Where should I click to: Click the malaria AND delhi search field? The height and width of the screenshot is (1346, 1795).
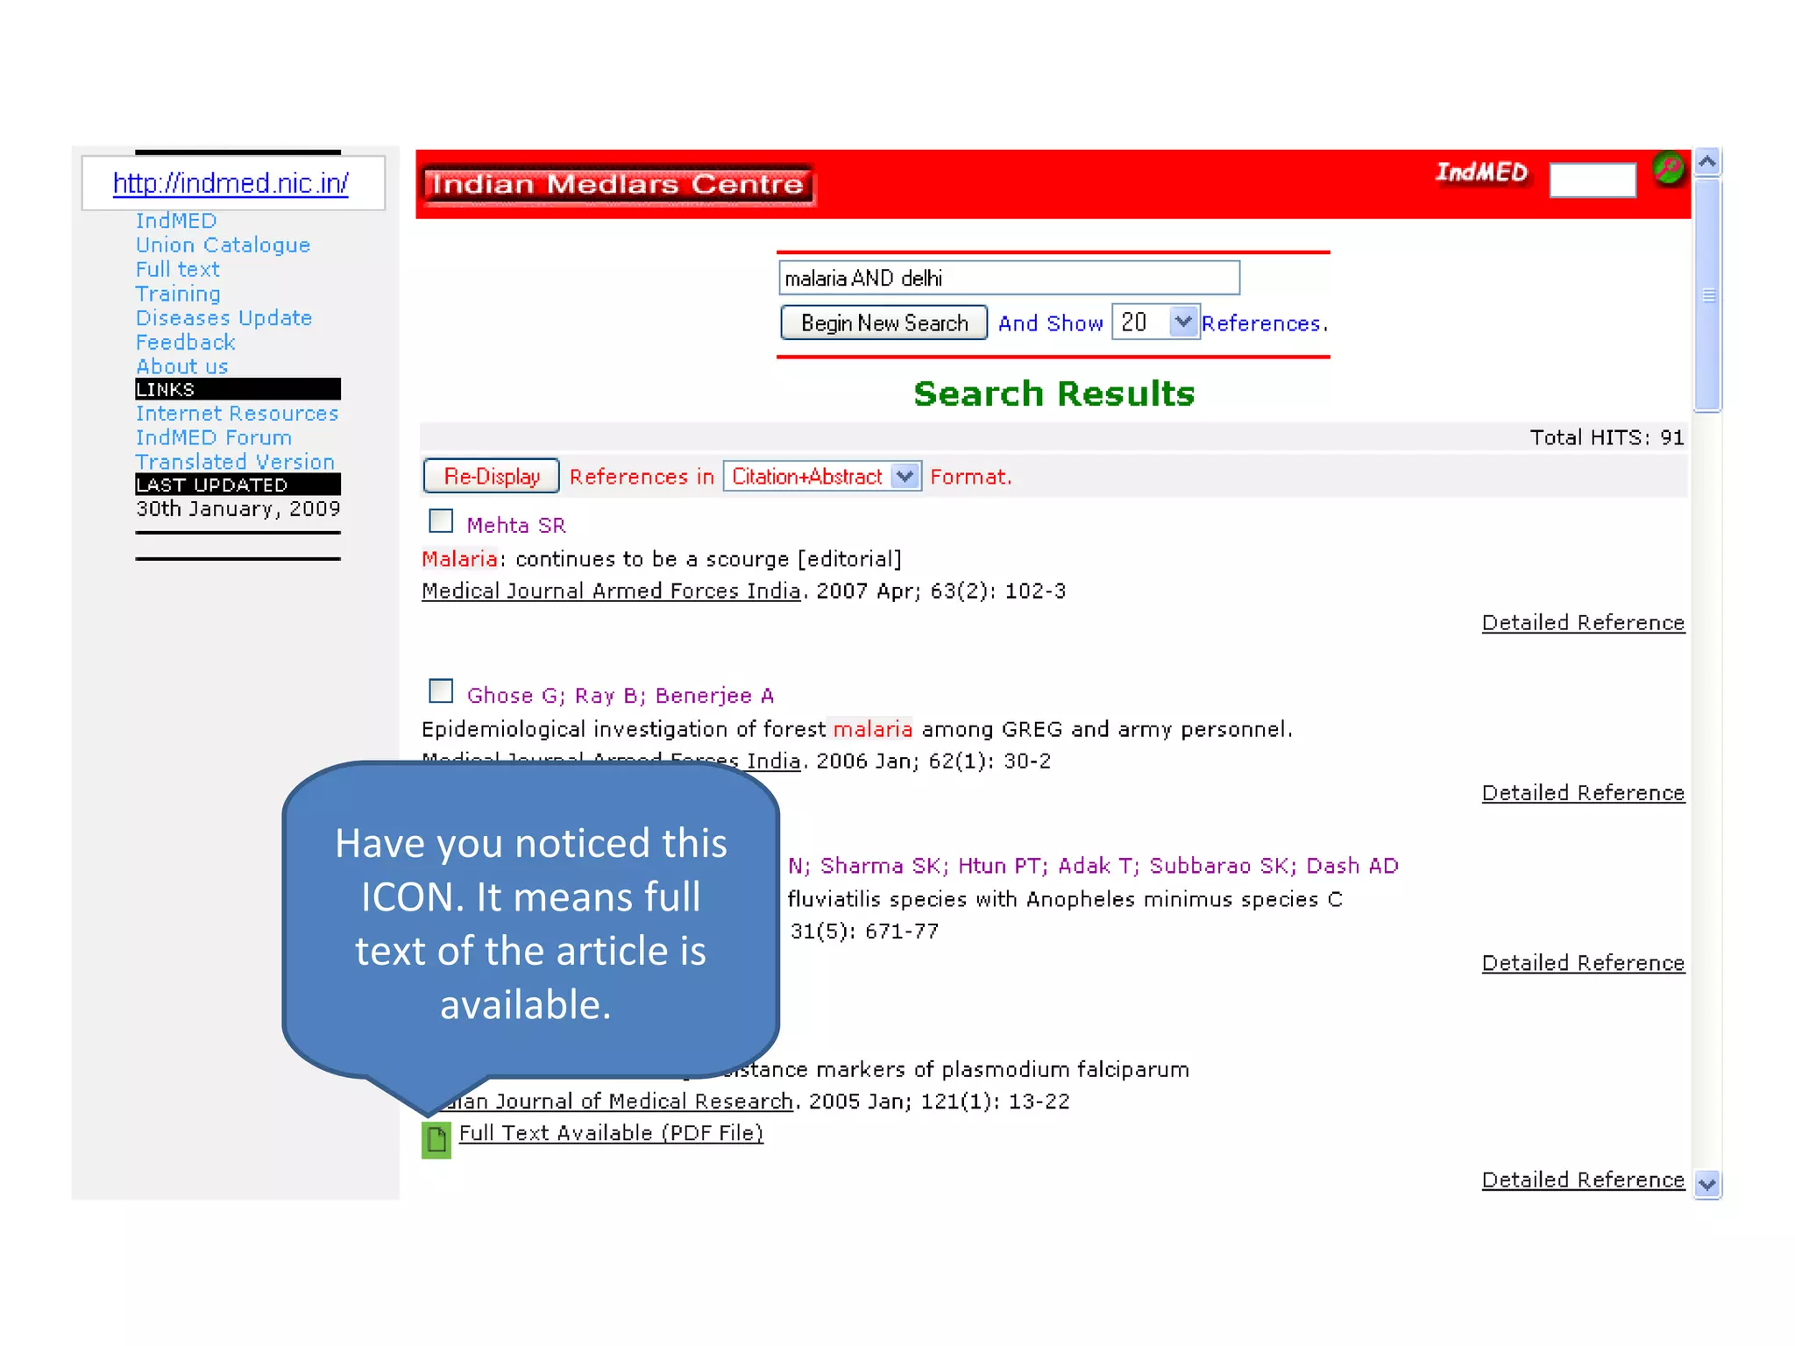coord(1008,279)
